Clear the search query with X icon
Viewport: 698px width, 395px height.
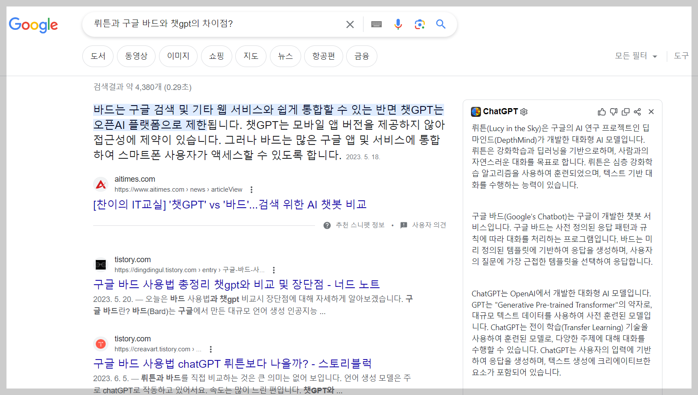coord(350,24)
